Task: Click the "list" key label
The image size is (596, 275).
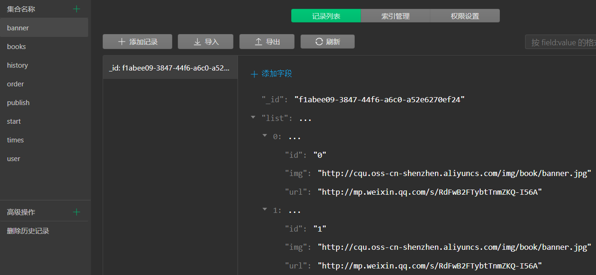Action: tap(275, 118)
